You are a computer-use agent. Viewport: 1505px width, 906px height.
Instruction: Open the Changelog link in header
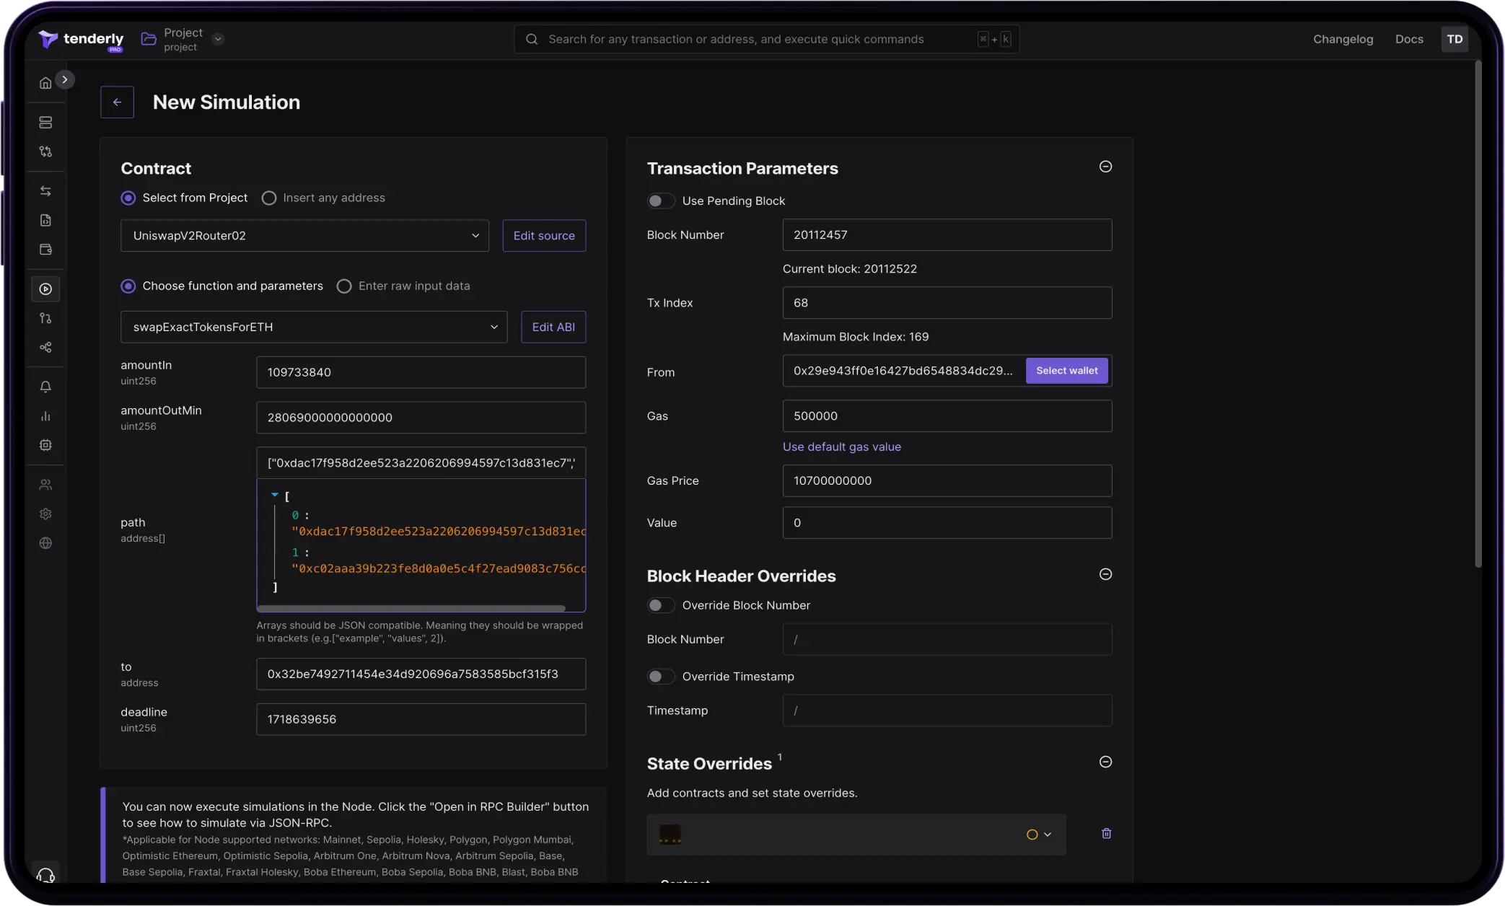pyautogui.click(x=1343, y=40)
